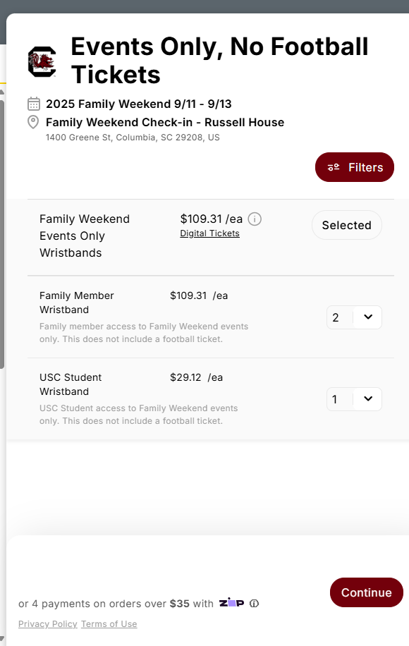The width and height of the screenshot is (409, 646).
Task: Click the calendar icon beside event dates
Action: 34,104
